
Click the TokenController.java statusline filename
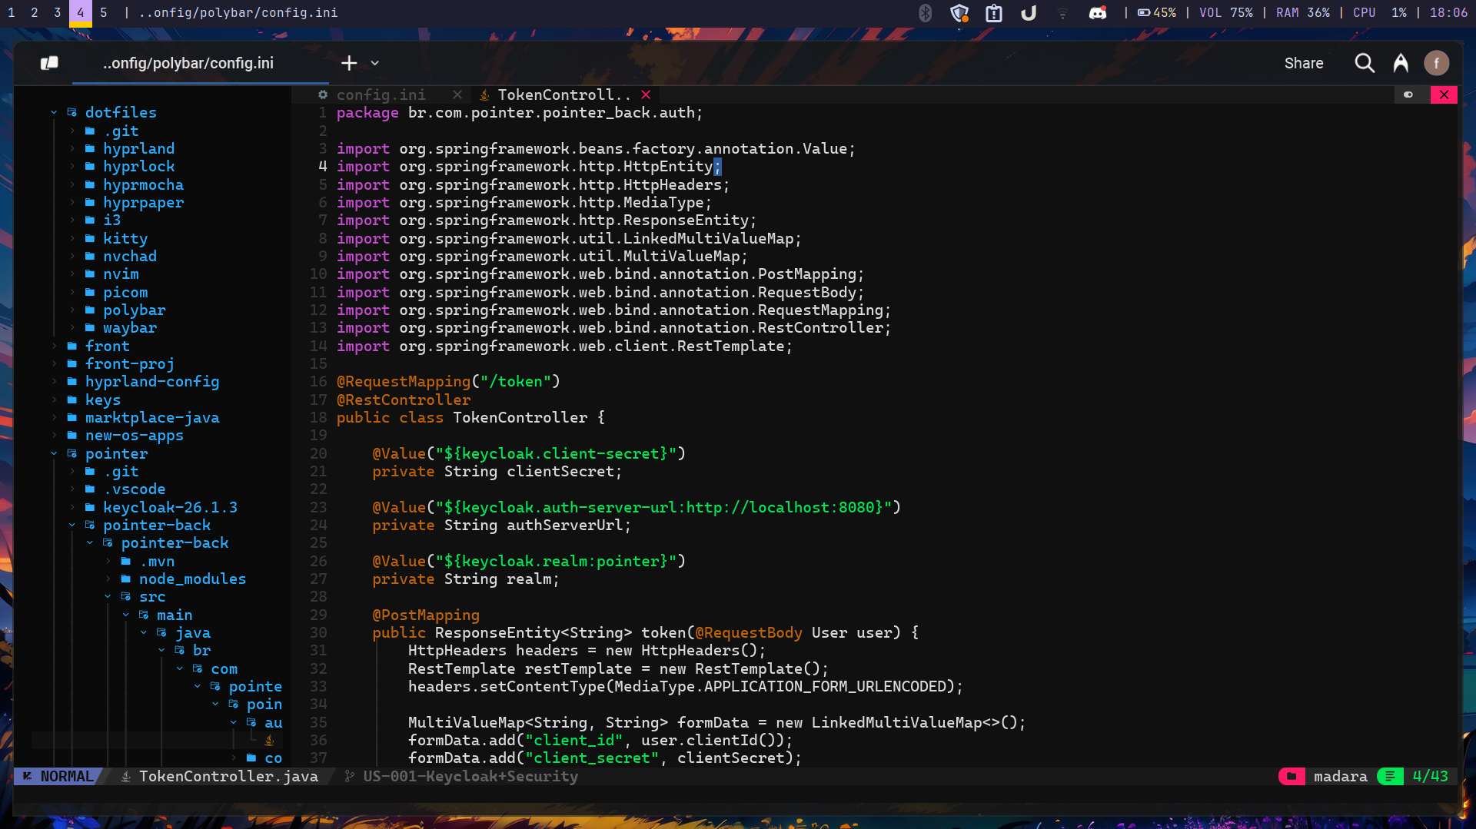(228, 777)
